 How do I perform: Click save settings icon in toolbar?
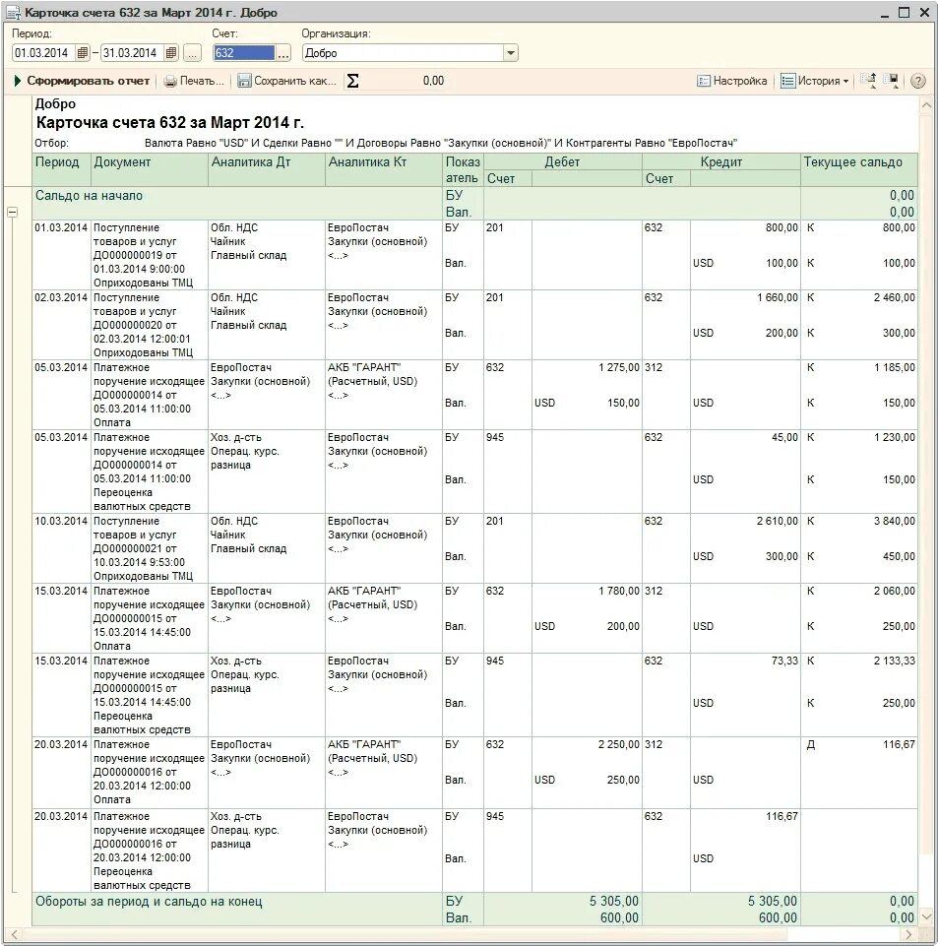(x=892, y=81)
